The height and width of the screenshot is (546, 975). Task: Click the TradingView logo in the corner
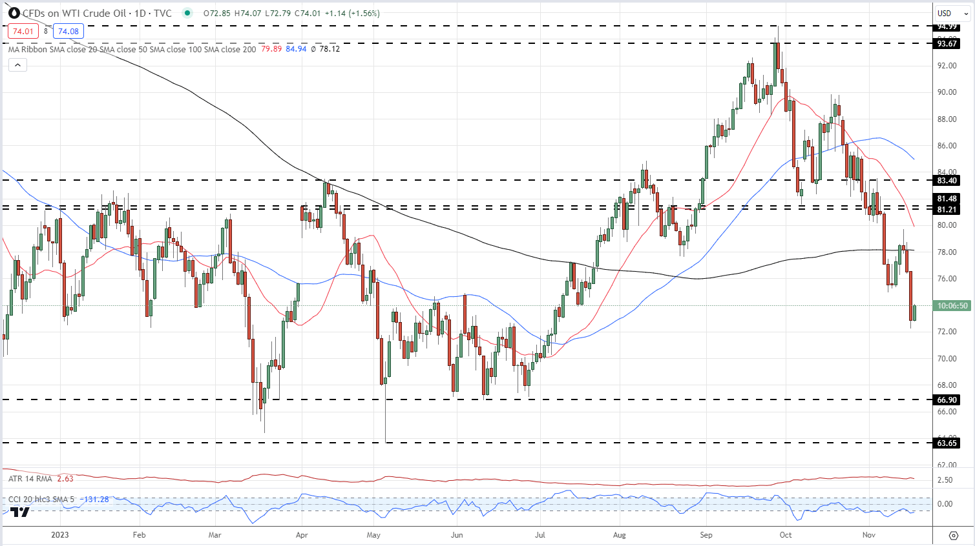click(x=20, y=512)
